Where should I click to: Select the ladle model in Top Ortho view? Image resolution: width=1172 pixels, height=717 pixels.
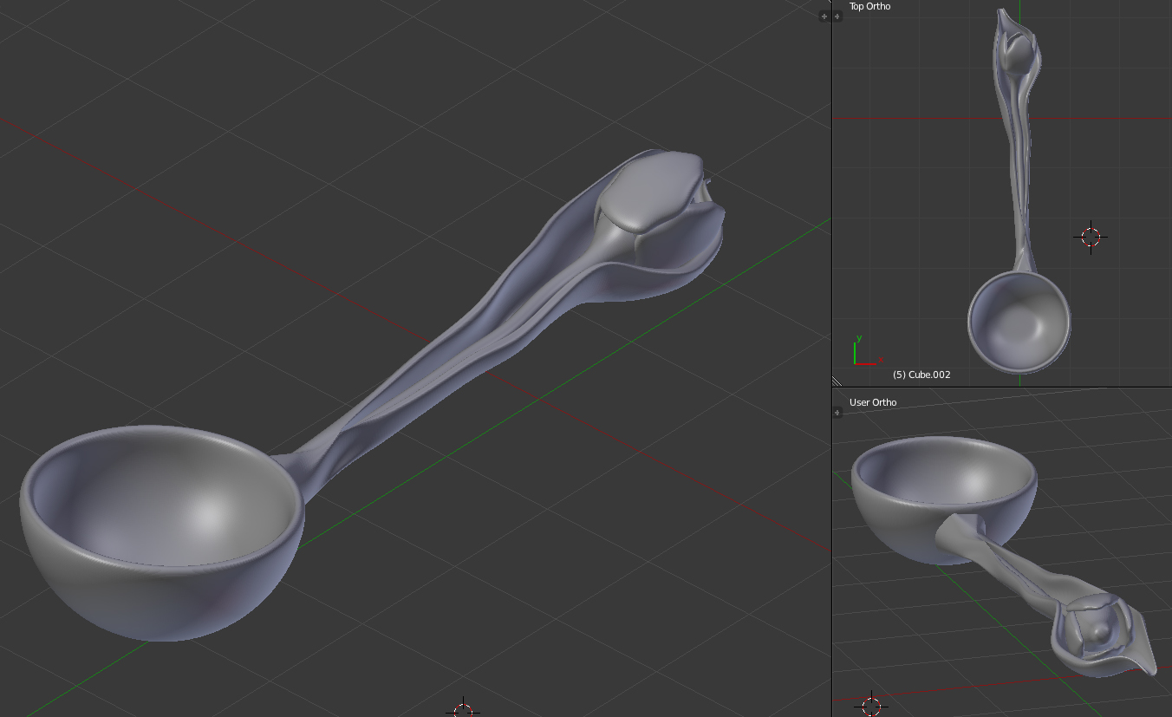coord(1019,191)
